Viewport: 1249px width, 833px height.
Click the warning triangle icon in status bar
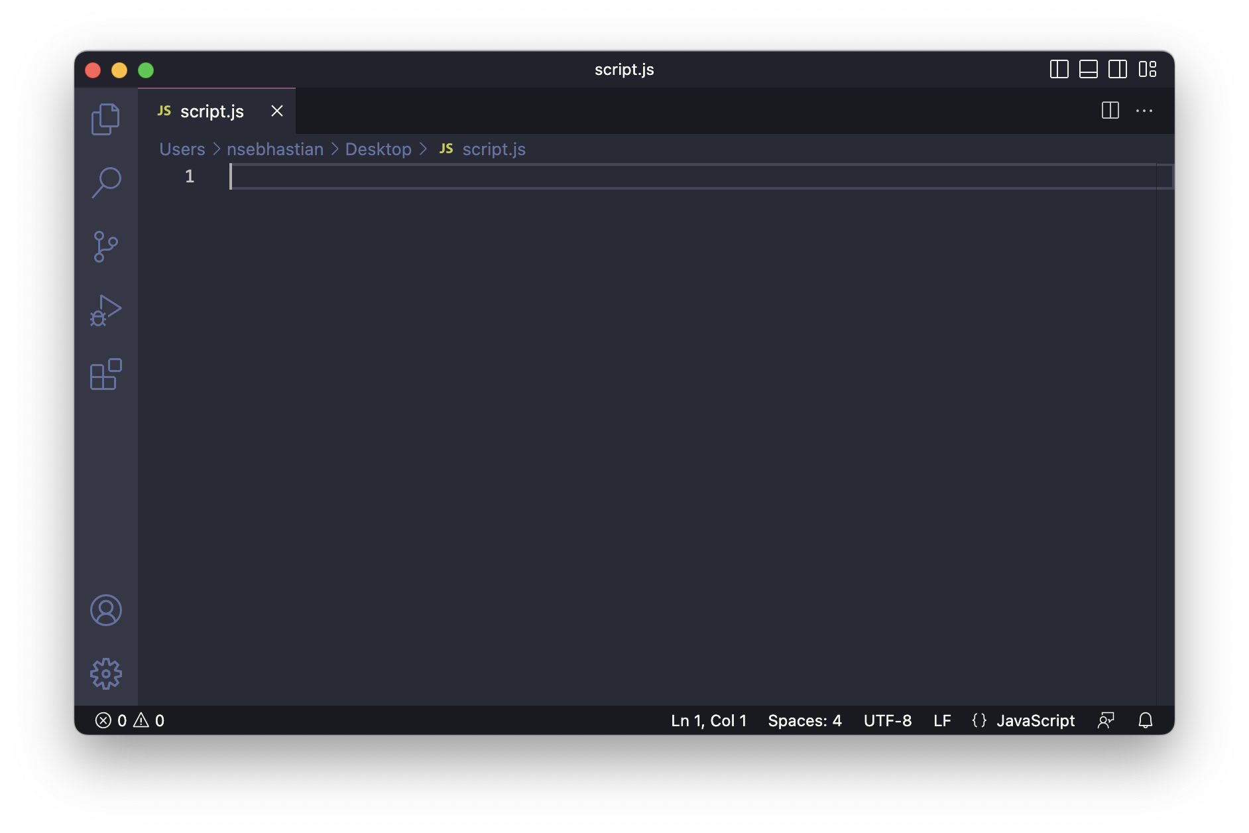click(x=141, y=720)
